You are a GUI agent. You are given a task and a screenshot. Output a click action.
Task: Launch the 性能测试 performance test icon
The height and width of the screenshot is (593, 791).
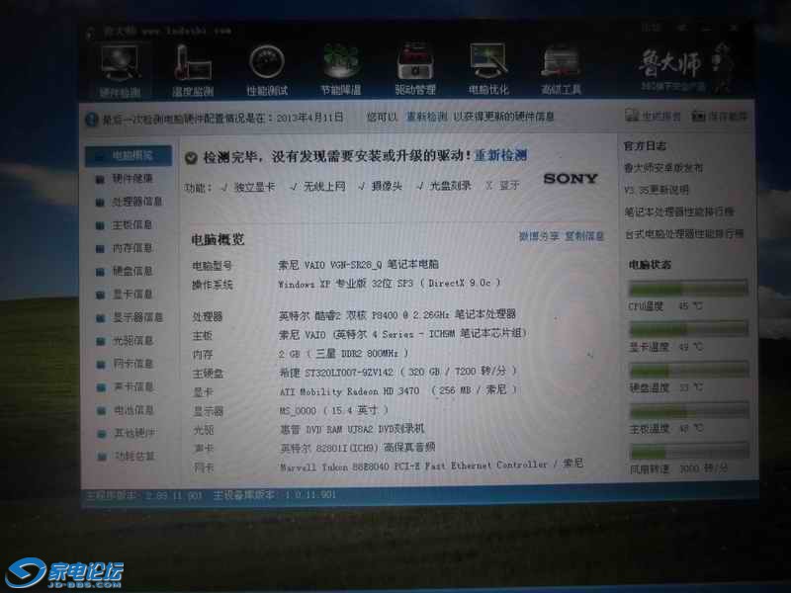(x=266, y=67)
